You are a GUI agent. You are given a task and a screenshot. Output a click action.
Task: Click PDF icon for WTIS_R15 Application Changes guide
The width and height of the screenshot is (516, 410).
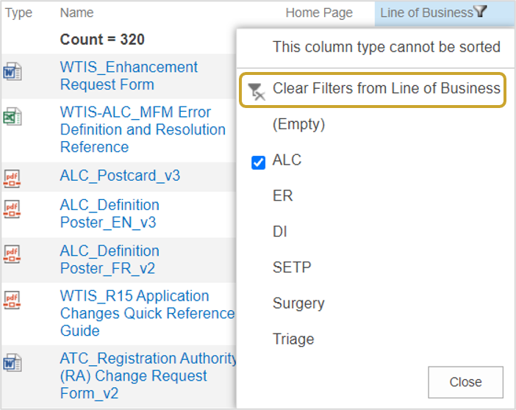(12, 300)
